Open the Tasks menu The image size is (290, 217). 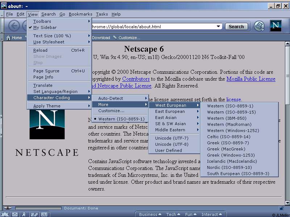coord(102,14)
